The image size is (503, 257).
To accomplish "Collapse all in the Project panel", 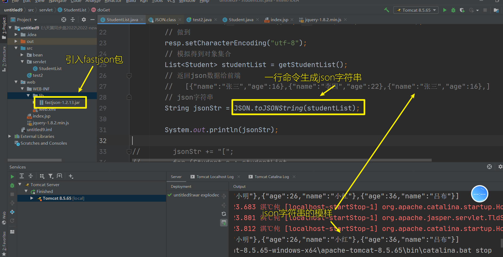I will click(x=73, y=20).
